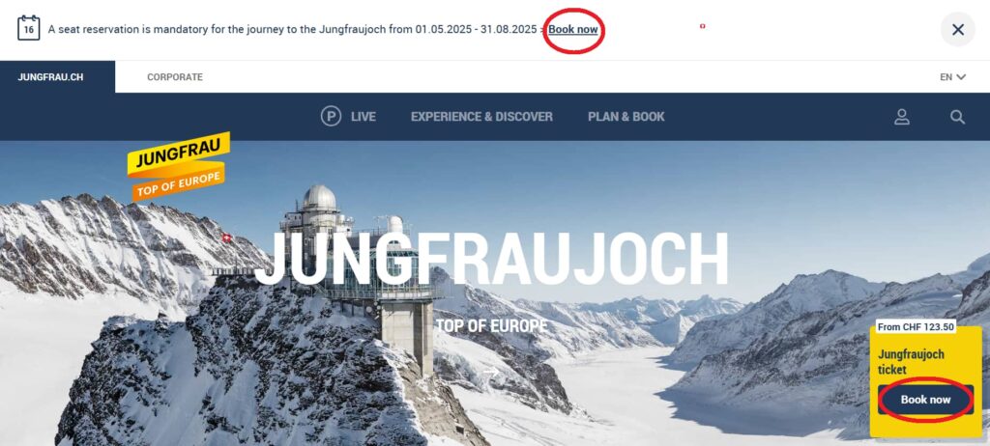Click the small red icon in the top banner
990x446 pixels.
(x=702, y=26)
